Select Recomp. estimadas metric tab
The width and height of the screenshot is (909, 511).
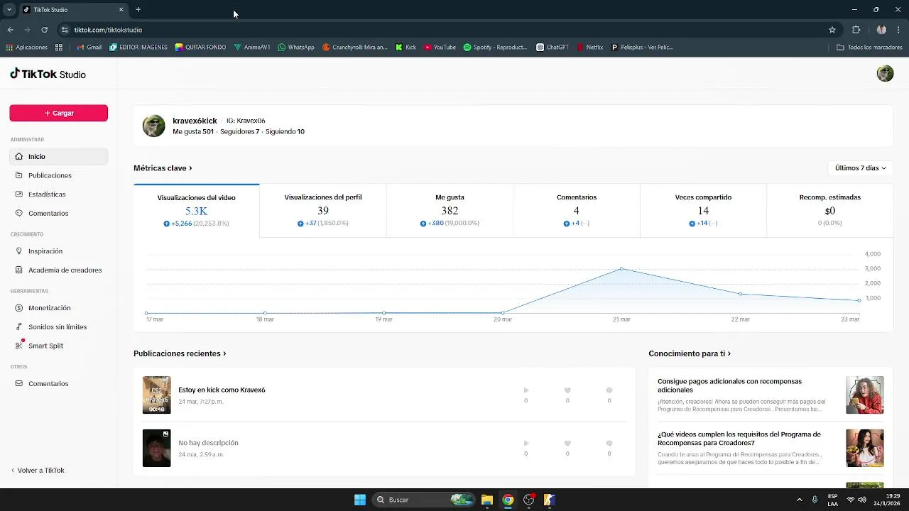pos(829,211)
